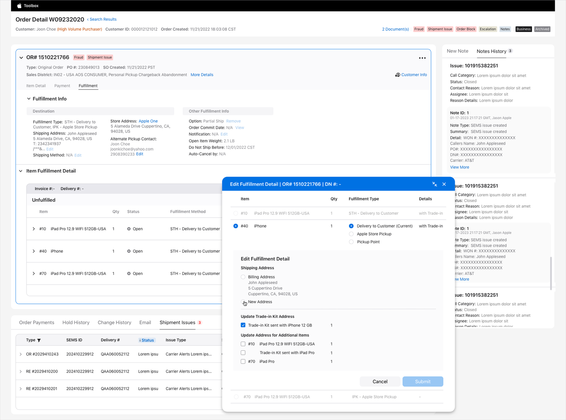
Task: Open the 2 Document(s) link
Action: pos(395,29)
